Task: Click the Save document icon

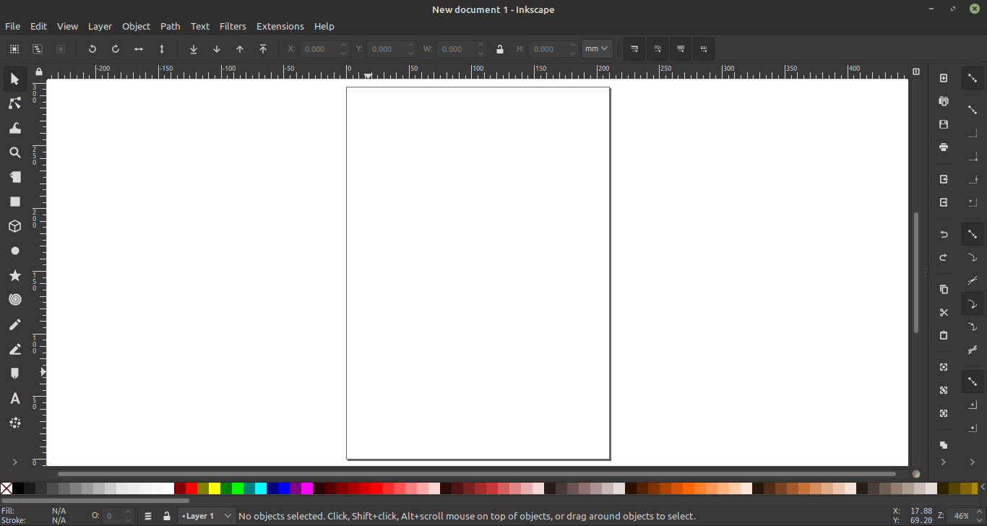Action: click(944, 124)
